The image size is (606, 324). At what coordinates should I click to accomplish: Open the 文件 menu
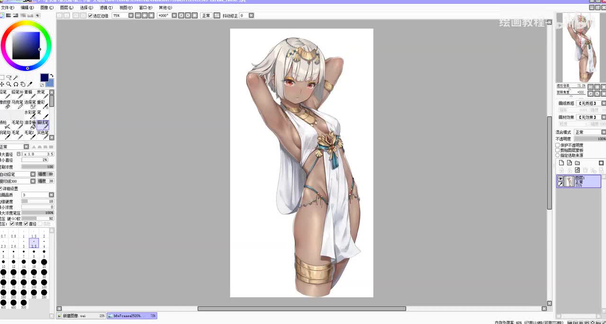tap(8, 8)
